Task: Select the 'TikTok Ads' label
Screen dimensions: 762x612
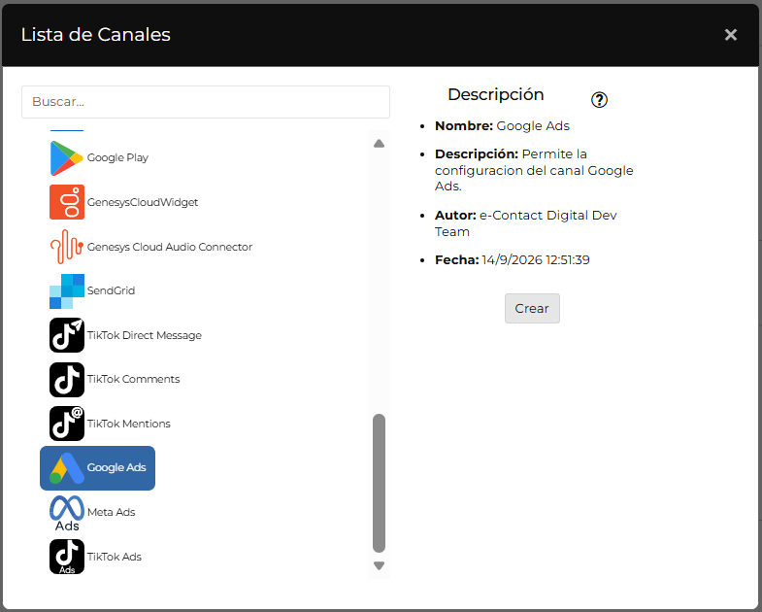Action: tap(115, 557)
